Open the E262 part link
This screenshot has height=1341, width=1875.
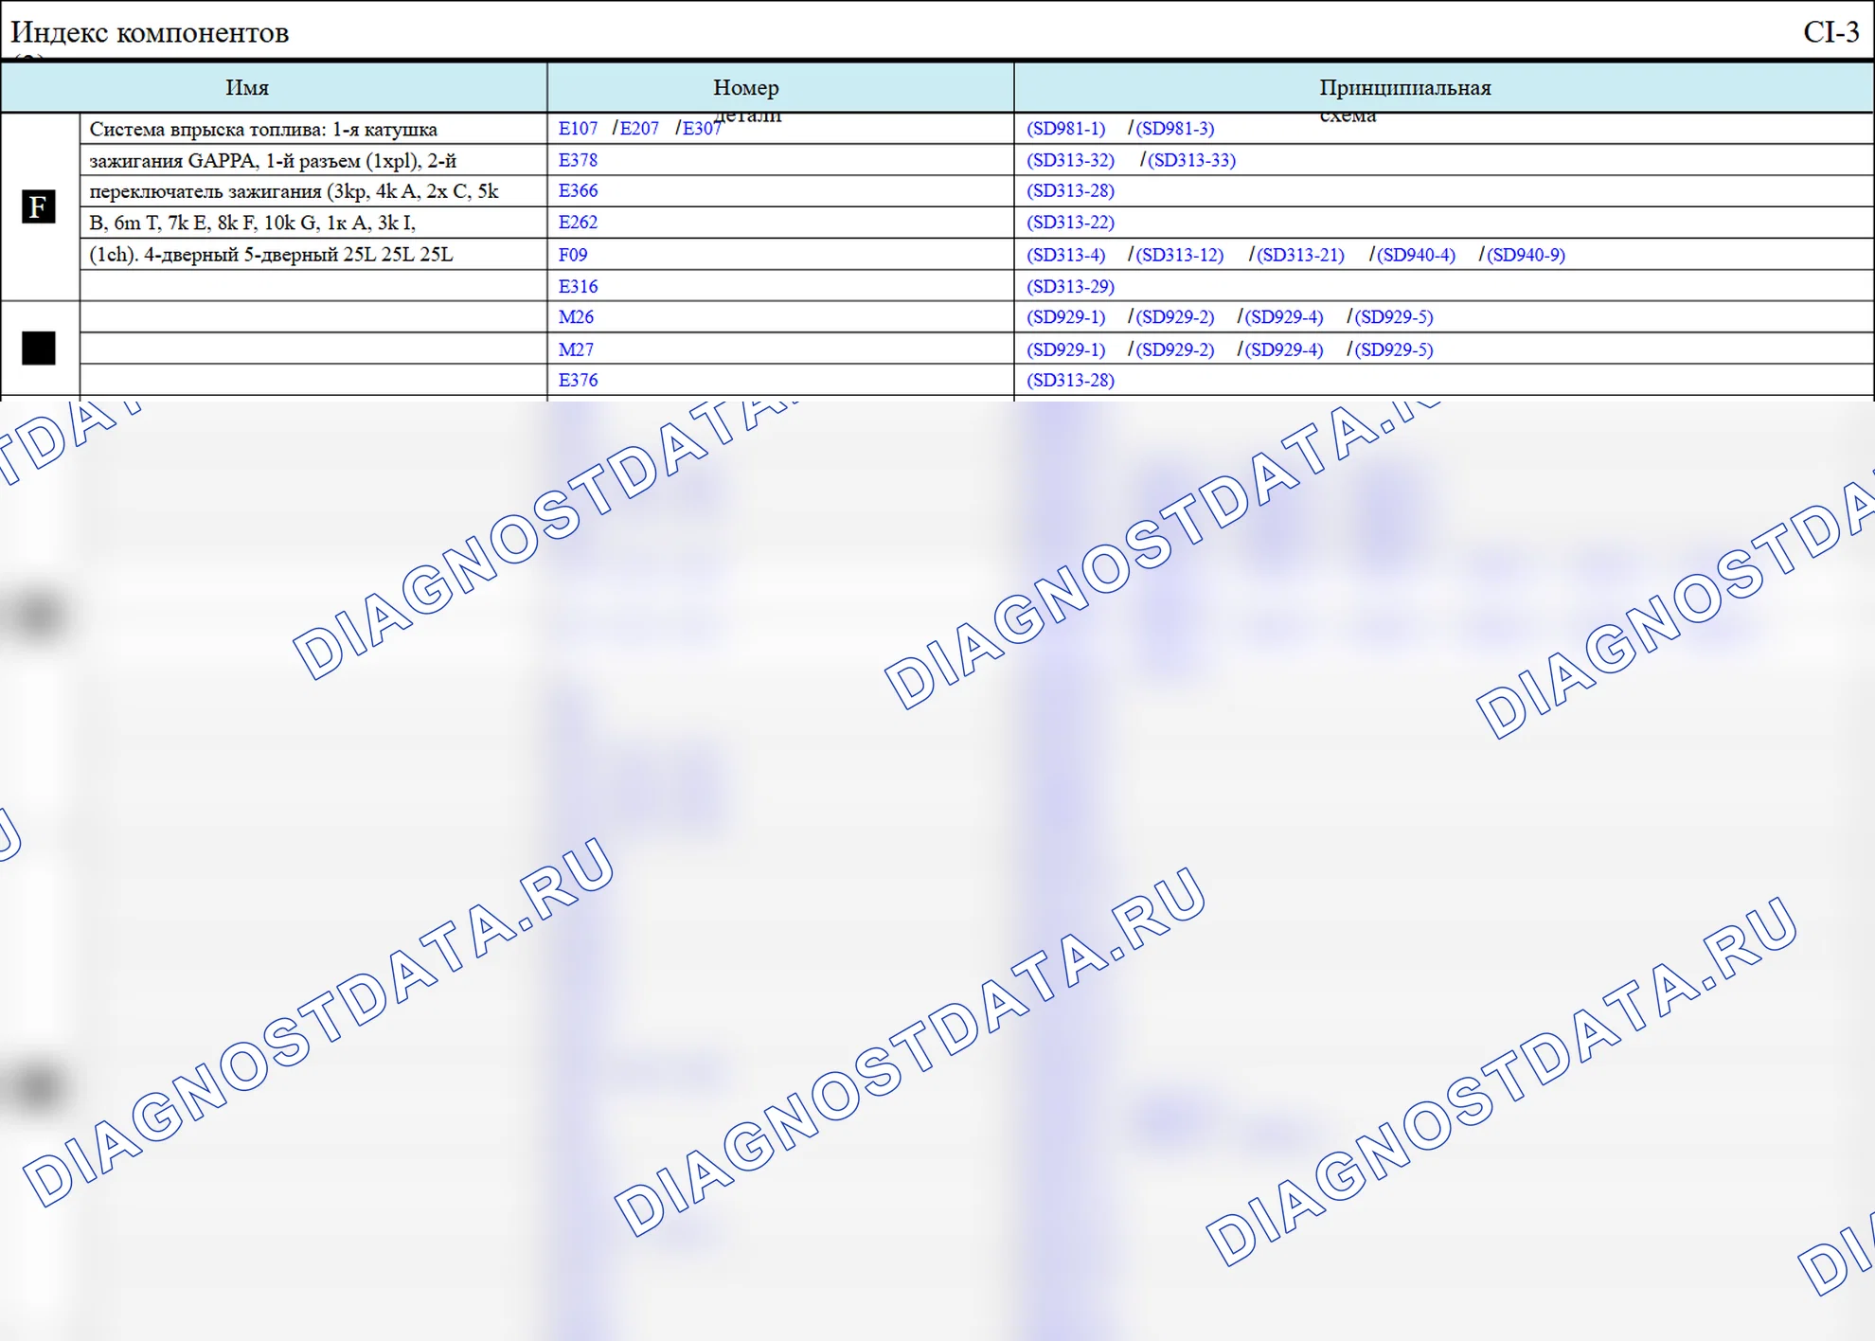pos(578,223)
